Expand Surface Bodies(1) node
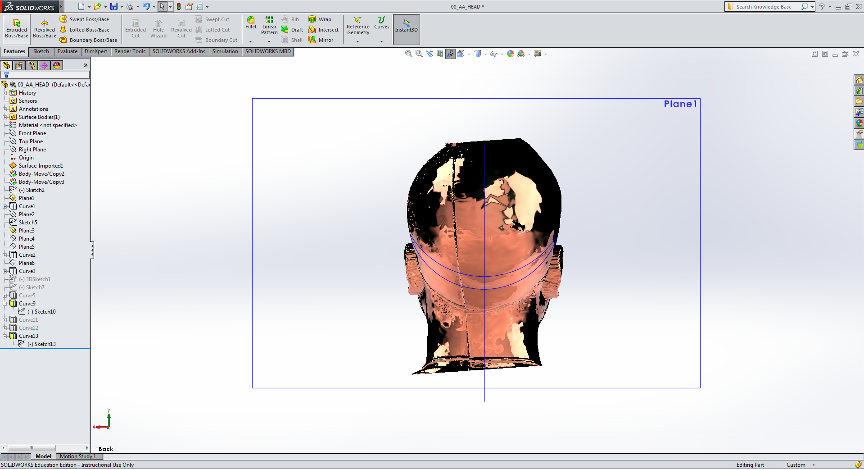The image size is (864, 469). (x=5, y=117)
